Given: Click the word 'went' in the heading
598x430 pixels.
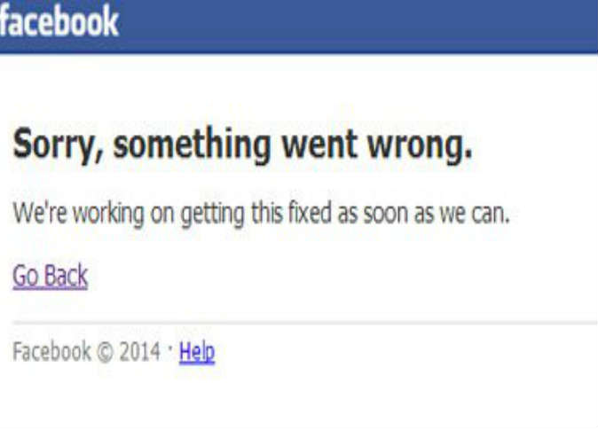Looking at the screenshot, I should pyautogui.click(x=319, y=145).
